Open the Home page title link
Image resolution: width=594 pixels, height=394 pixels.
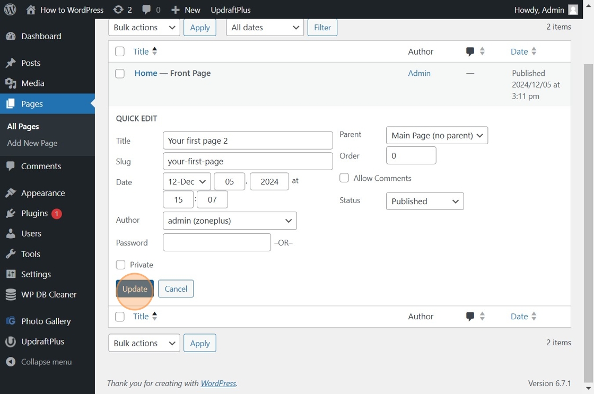click(146, 73)
